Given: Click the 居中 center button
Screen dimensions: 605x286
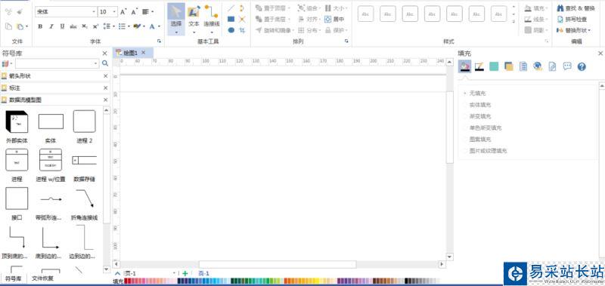Looking at the screenshot, I should coord(334,19).
